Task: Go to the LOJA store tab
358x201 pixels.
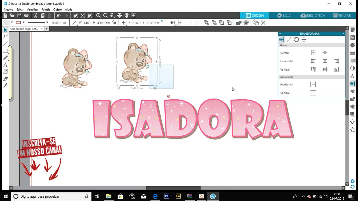Action: [x=284, y=16]
